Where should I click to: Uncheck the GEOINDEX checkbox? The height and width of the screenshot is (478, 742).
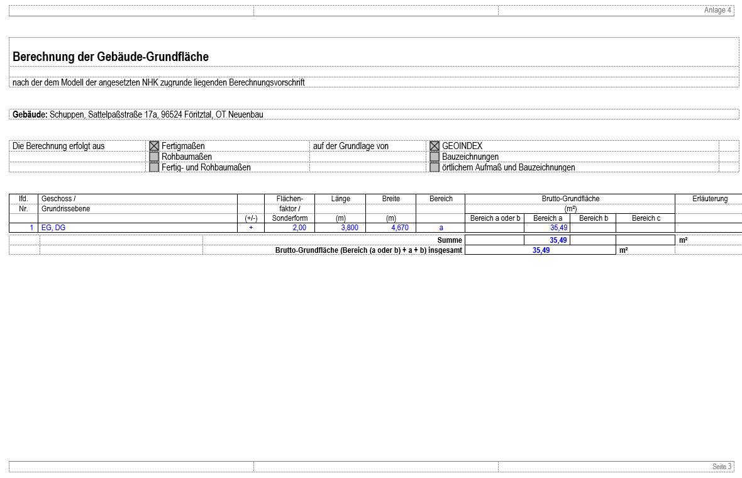(x=435, y=146)
